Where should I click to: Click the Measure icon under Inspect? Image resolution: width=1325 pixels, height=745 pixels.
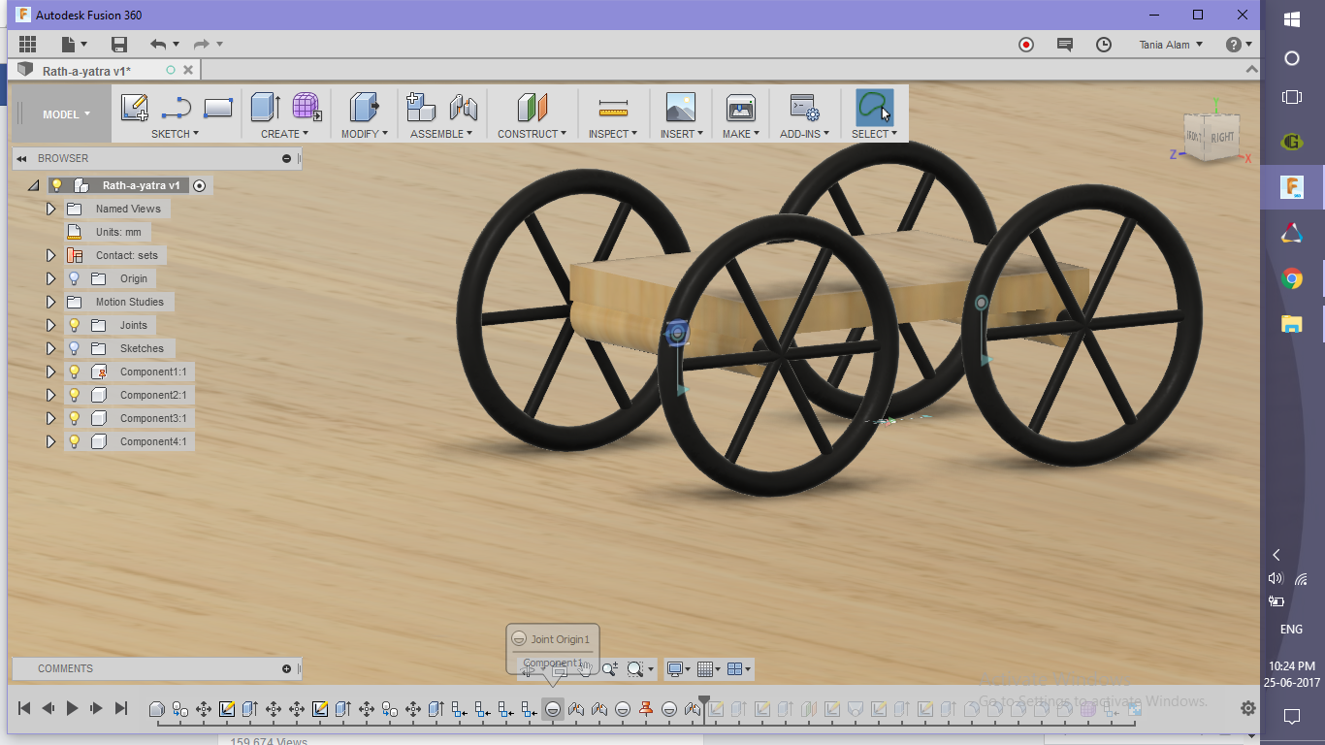(613, 107)
